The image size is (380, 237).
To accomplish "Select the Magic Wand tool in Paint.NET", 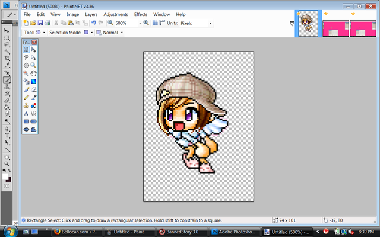I will coord(26,73).
